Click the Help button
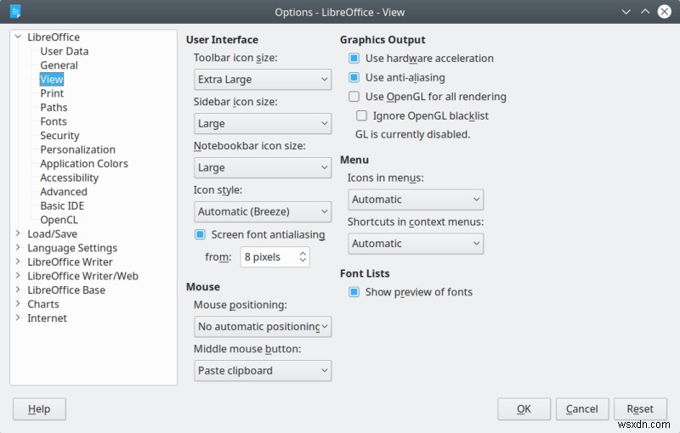This screenshot has height=433, width=680. (x=39, y=409)
